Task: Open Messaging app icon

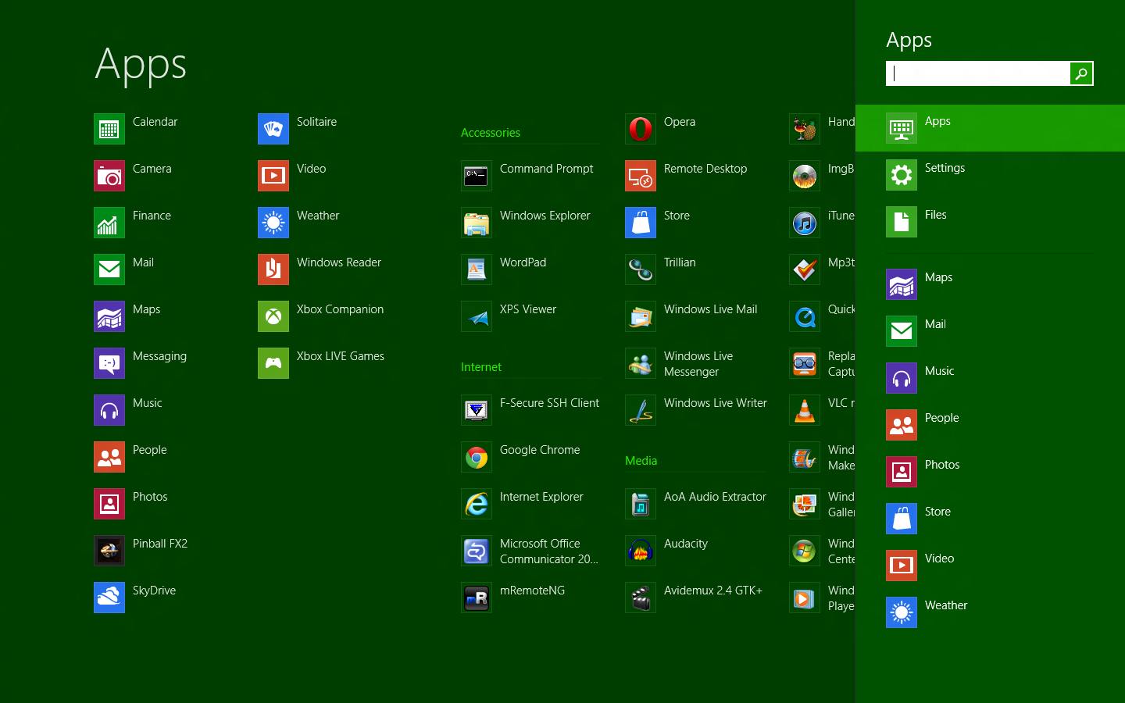Action: tap(109, 363)
